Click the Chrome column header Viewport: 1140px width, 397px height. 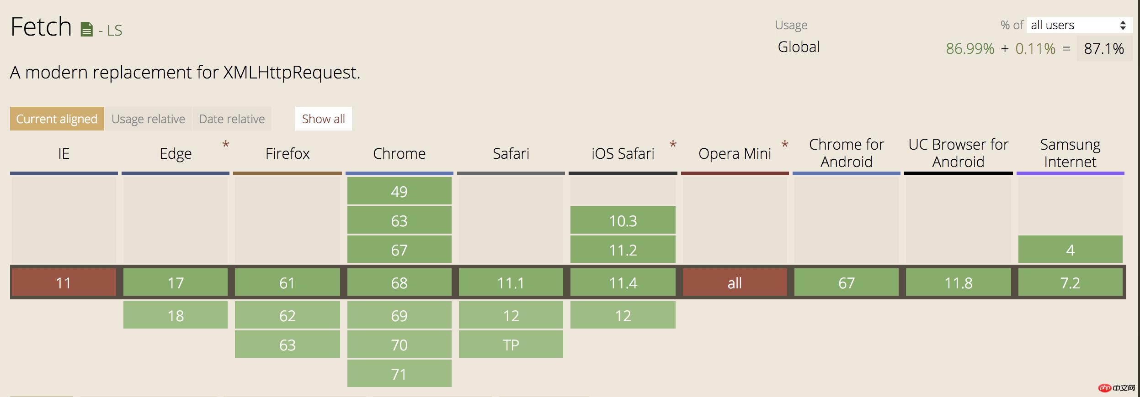(399, 154)
